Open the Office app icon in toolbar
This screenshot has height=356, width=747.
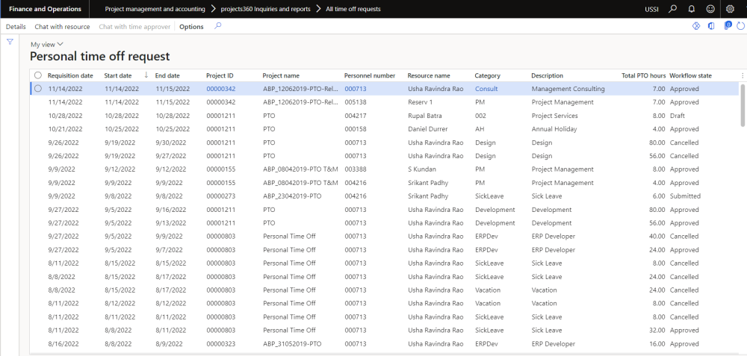pos(710,26)
